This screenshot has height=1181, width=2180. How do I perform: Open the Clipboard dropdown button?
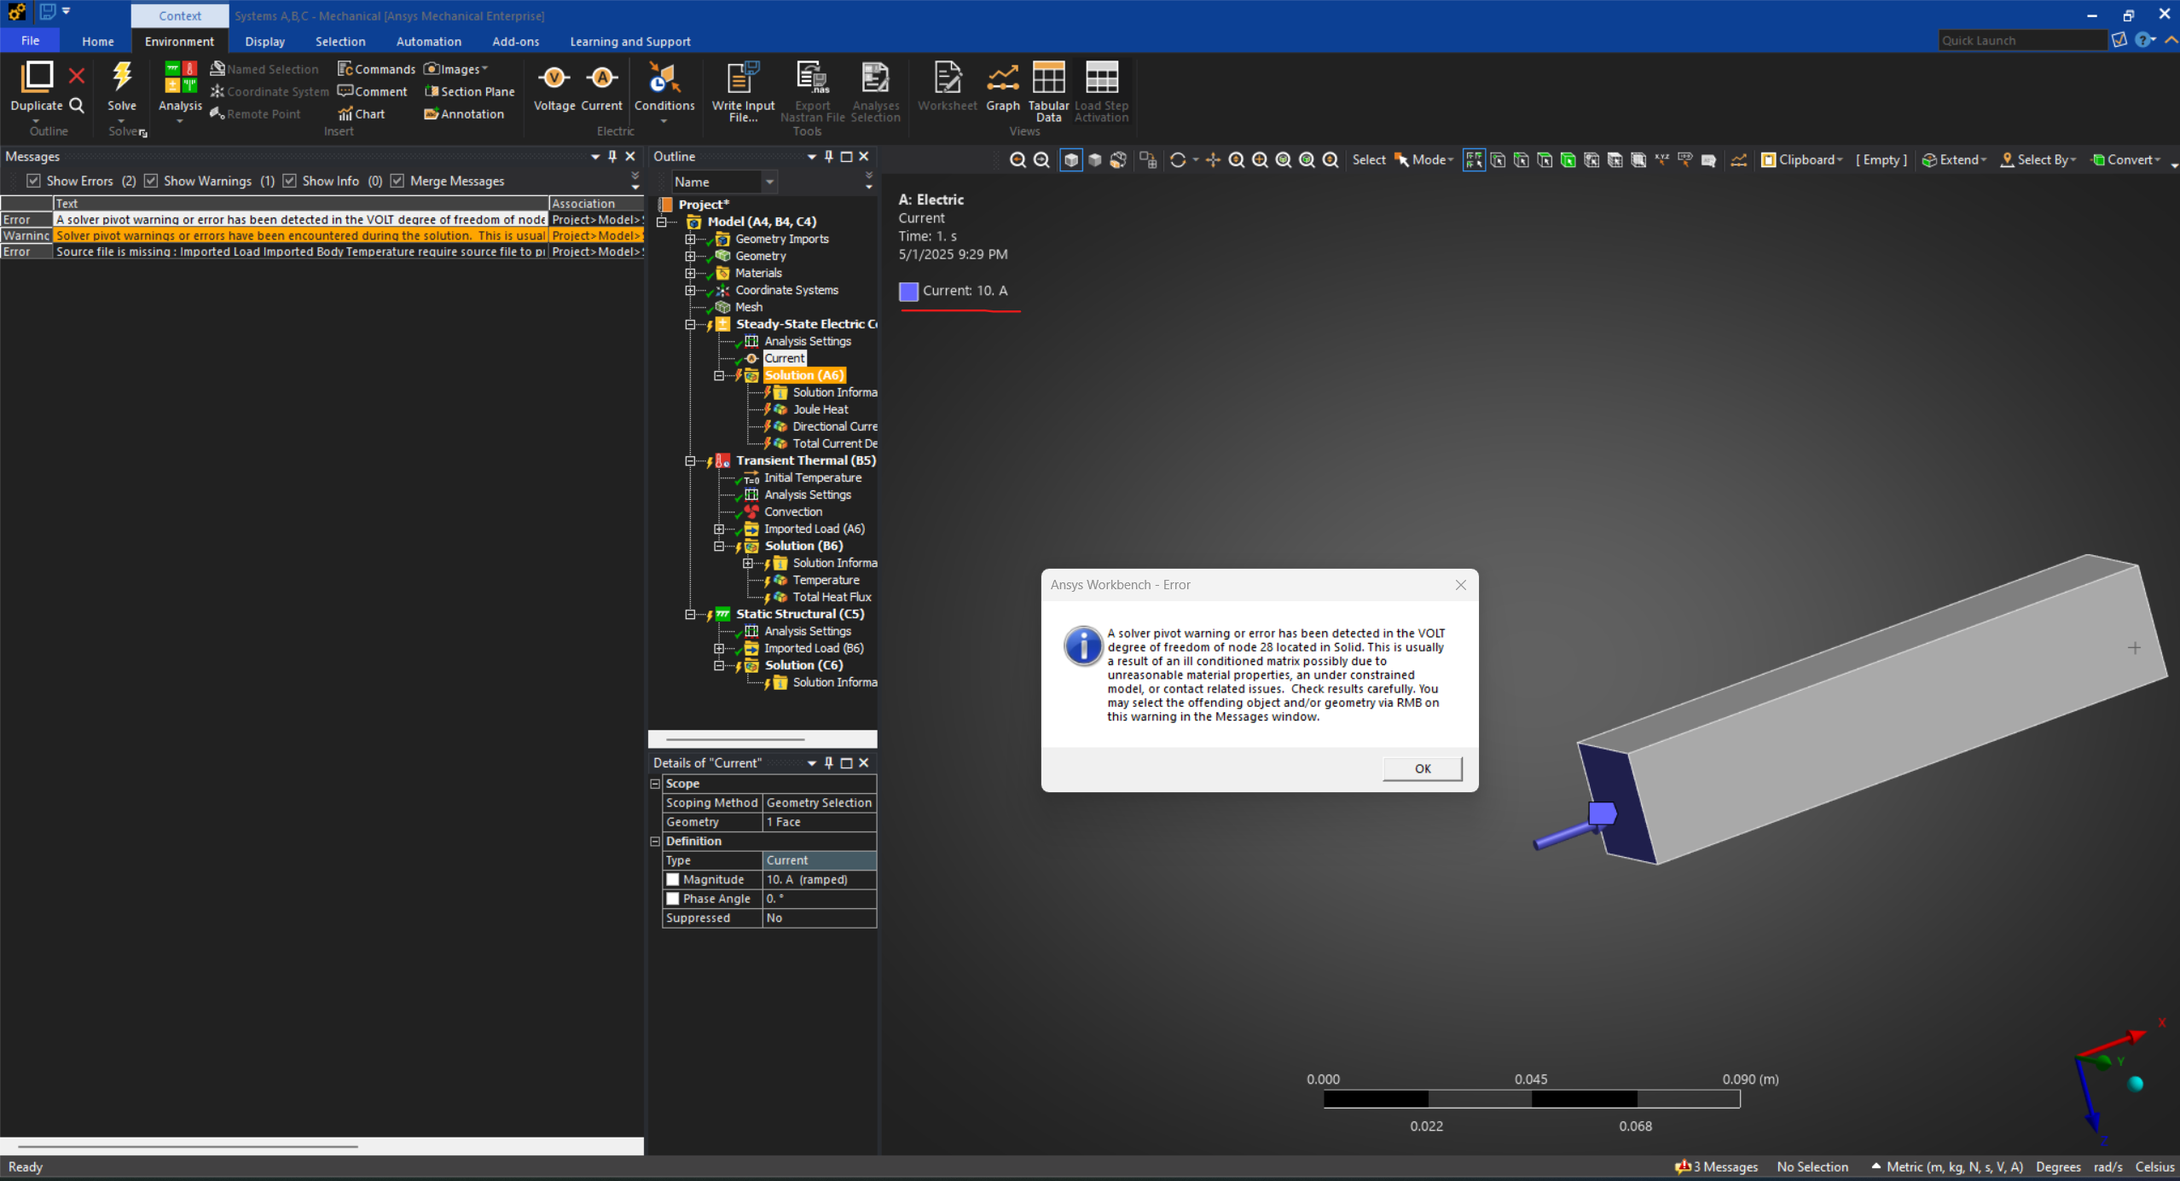[x=1802, y=159]
